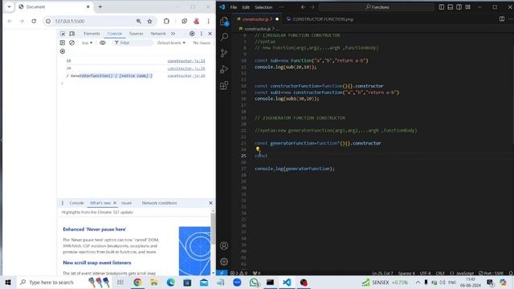Screen dimensions: 514x289
Task: Click the lightbulb code action icon
Action: [258, 149]
